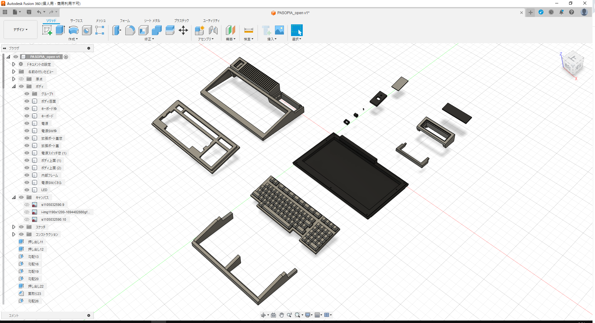The height and width of the screenshot is (323, 595).
Task: Show the 原点 folder visibility
Action: [x=21, y=79]
